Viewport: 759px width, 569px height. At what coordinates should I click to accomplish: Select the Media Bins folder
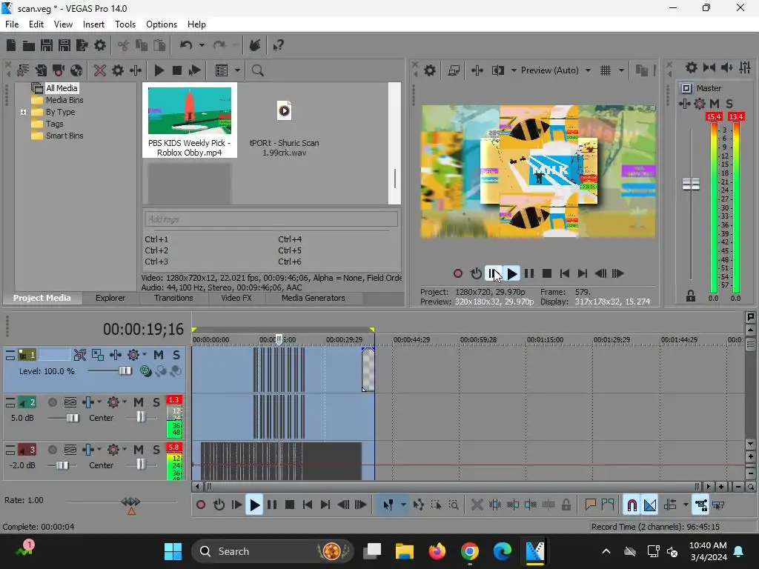pyautogui.click(x=64, y=100)
